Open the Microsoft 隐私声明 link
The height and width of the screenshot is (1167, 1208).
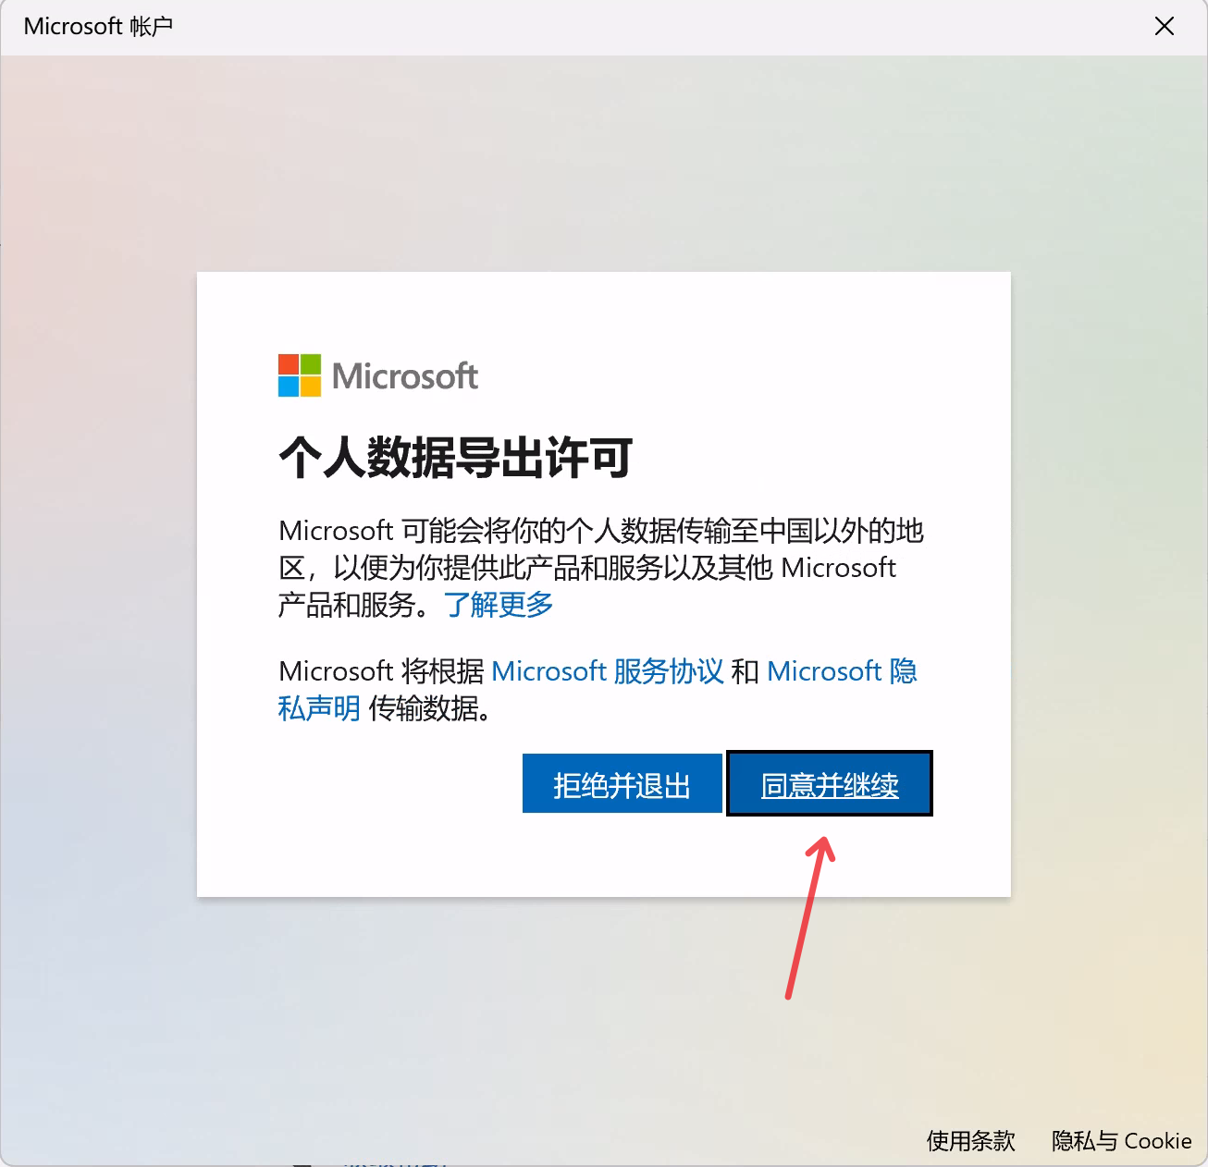(842, 671)
